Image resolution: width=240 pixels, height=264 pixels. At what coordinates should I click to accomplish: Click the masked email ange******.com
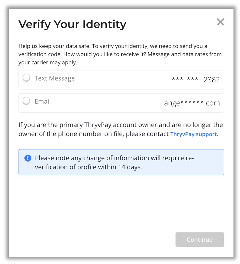(x=192, y=103)
